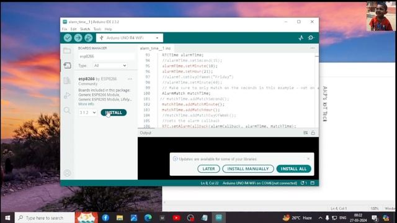Open the board selector dropdown
397x223 pixels.
[130, 38]
